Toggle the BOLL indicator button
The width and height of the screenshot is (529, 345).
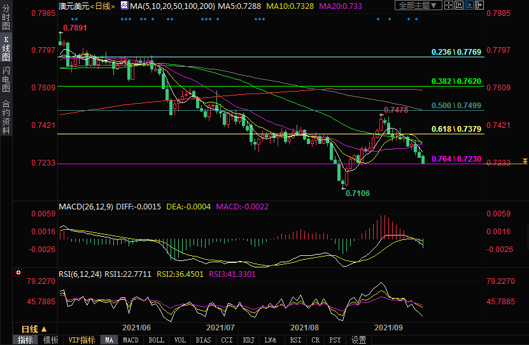(x=156, y=340)
